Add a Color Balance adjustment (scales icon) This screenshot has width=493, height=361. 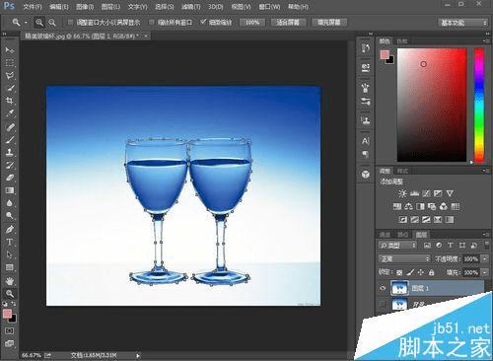[x=408, y=206]
